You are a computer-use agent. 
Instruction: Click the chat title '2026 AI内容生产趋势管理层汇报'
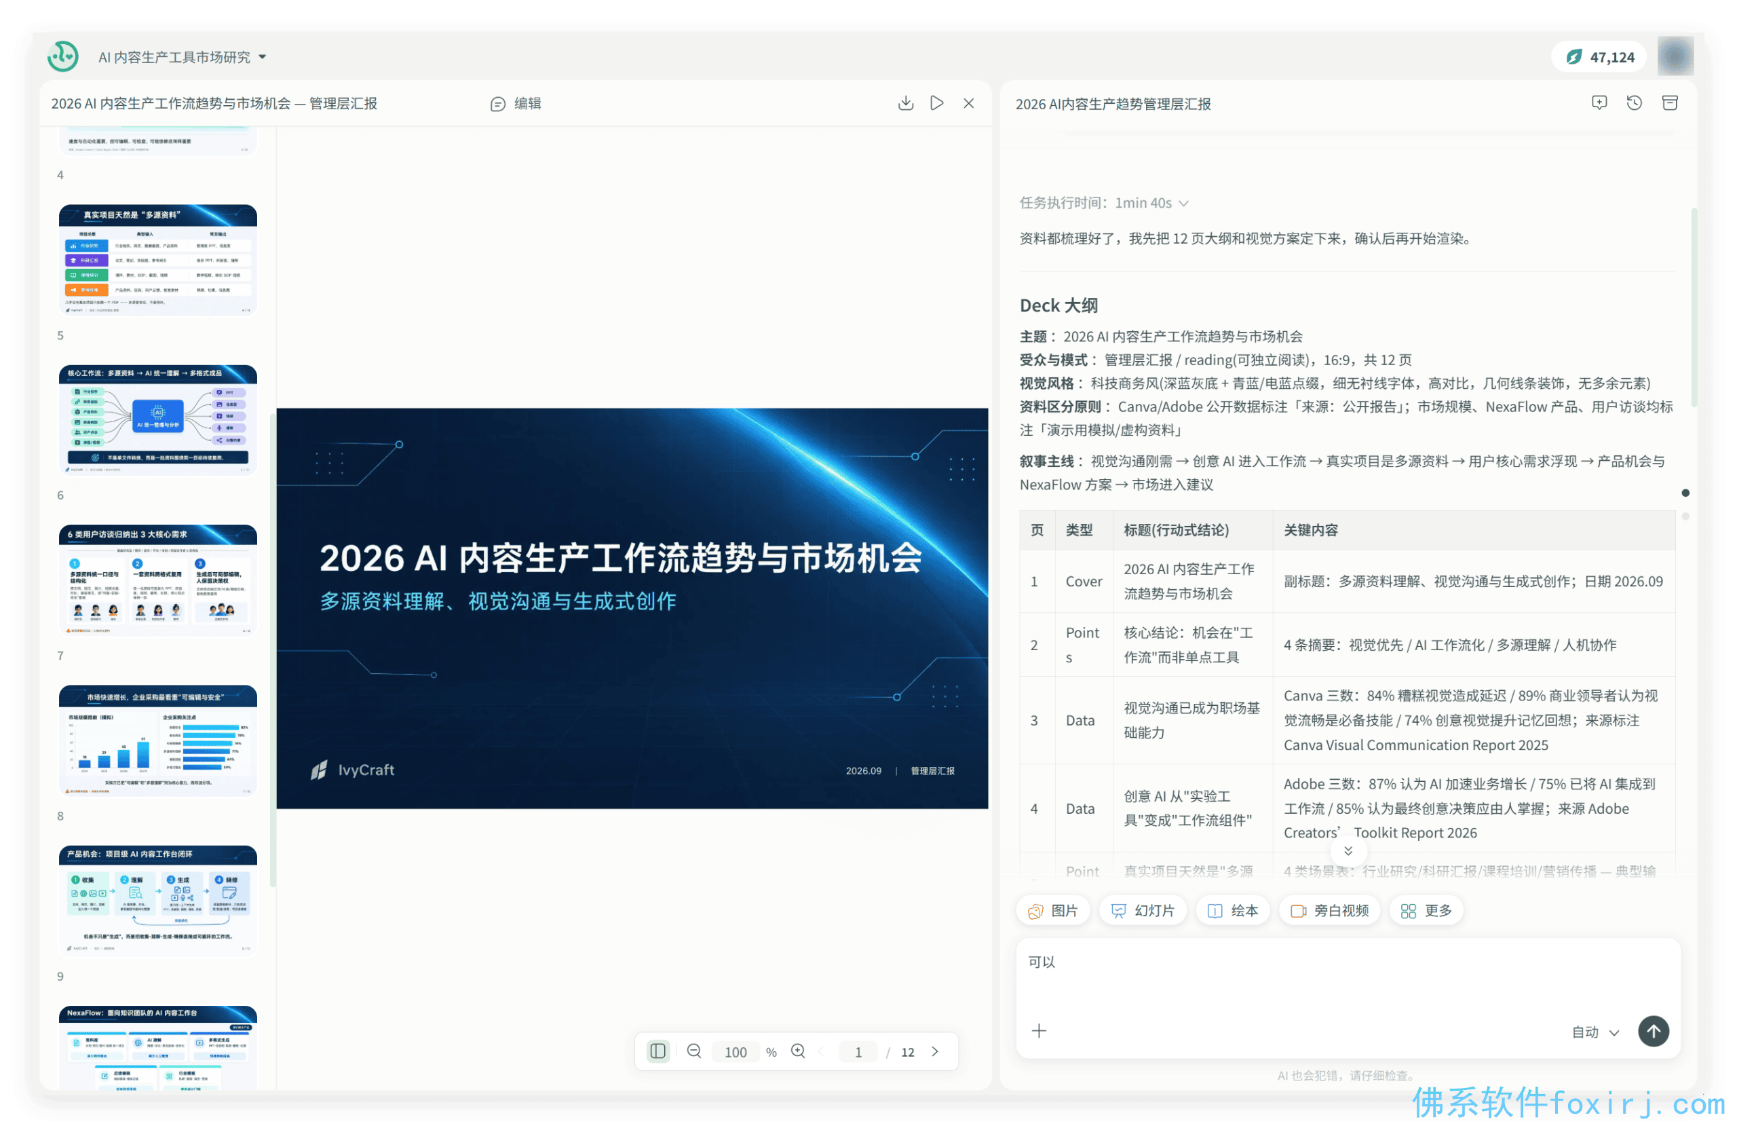coord(1113,104)
